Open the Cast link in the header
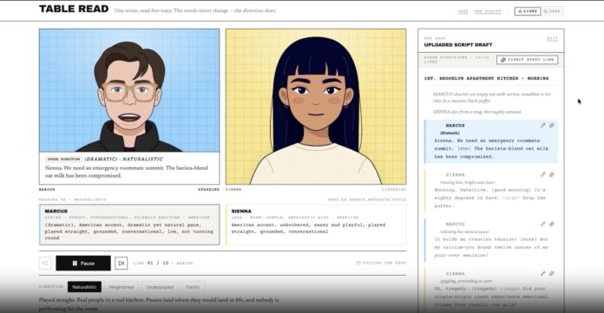 tap(463, 11)
